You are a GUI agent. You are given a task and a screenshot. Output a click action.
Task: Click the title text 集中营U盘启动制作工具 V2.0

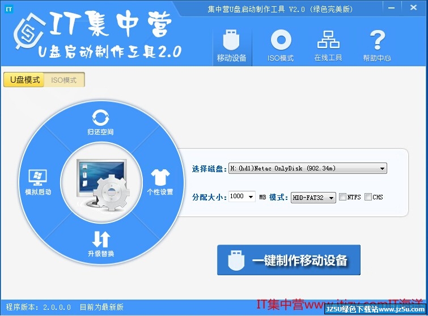click(256, 9)
